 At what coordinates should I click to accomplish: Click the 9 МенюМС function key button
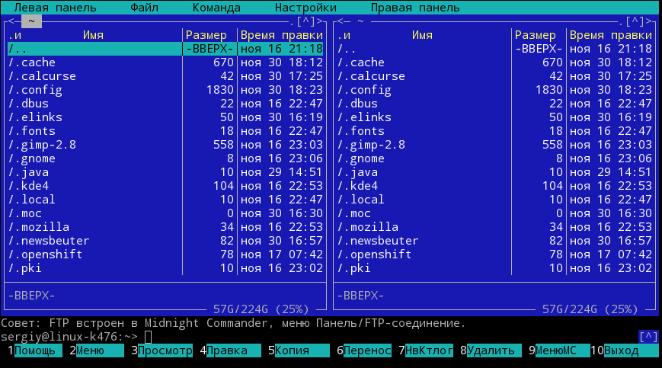click(559, 350)
